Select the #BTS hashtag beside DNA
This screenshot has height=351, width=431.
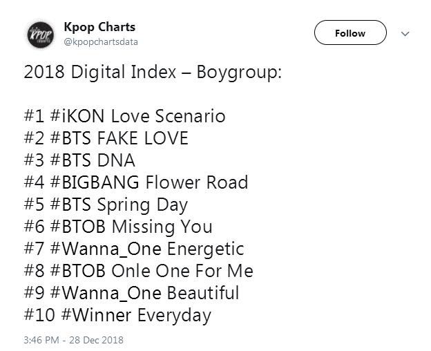tap(76, 160)
